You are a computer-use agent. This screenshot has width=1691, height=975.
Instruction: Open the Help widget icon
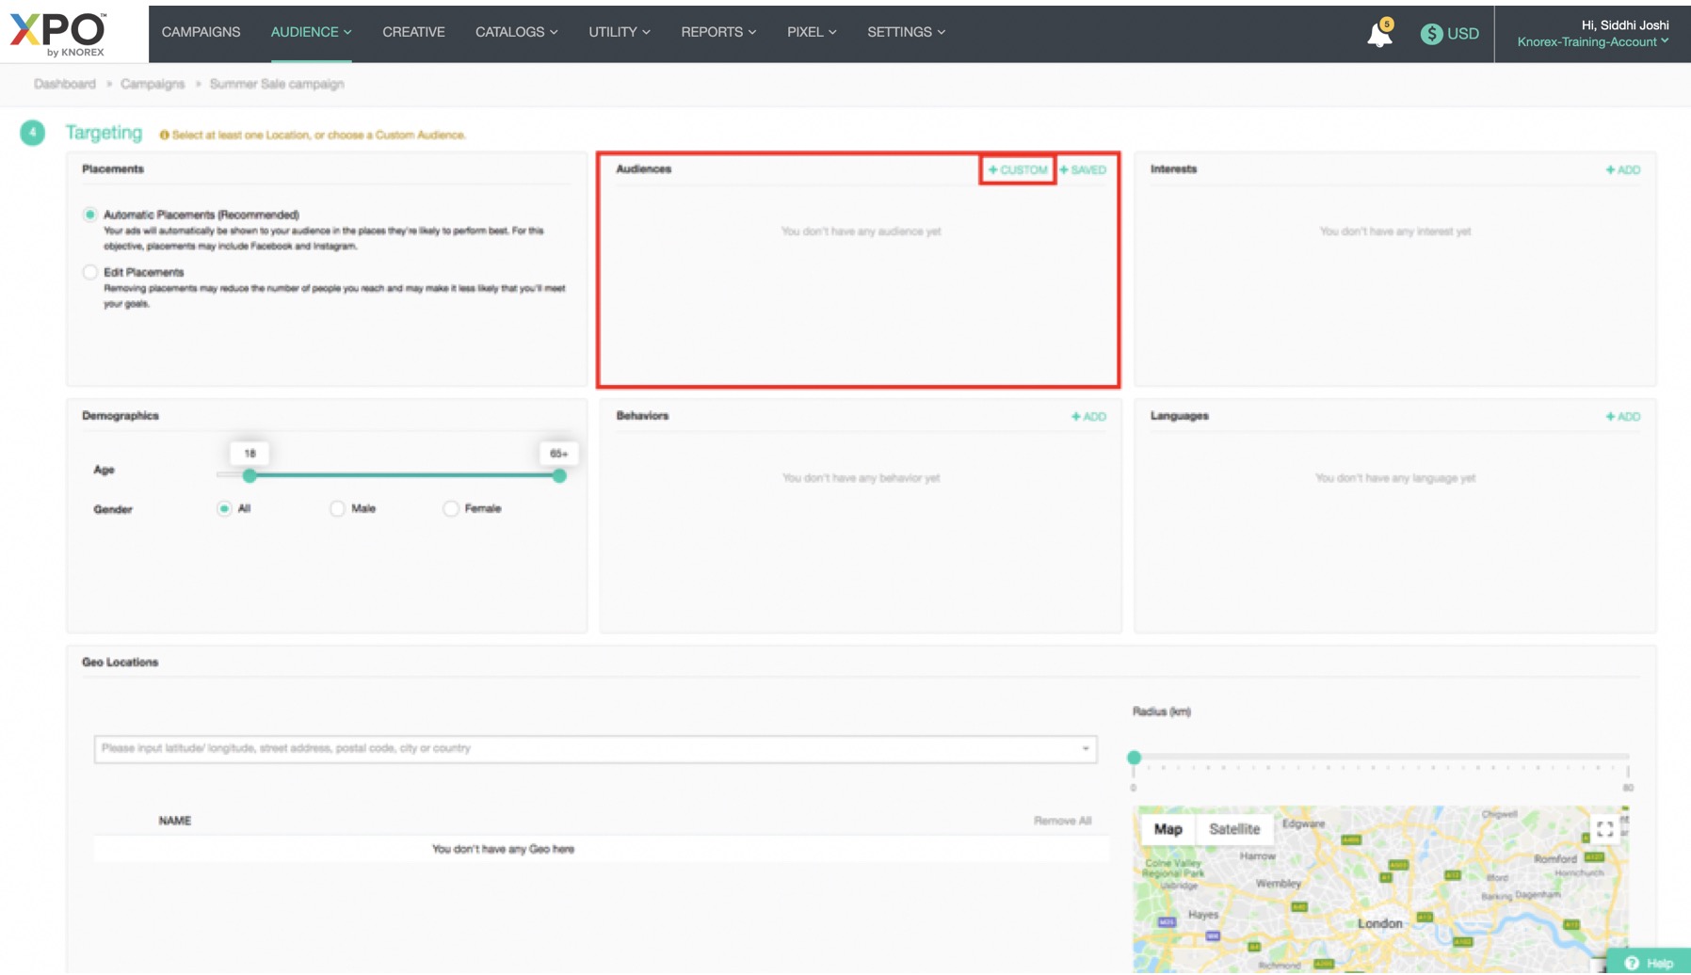click(1633, 963)
